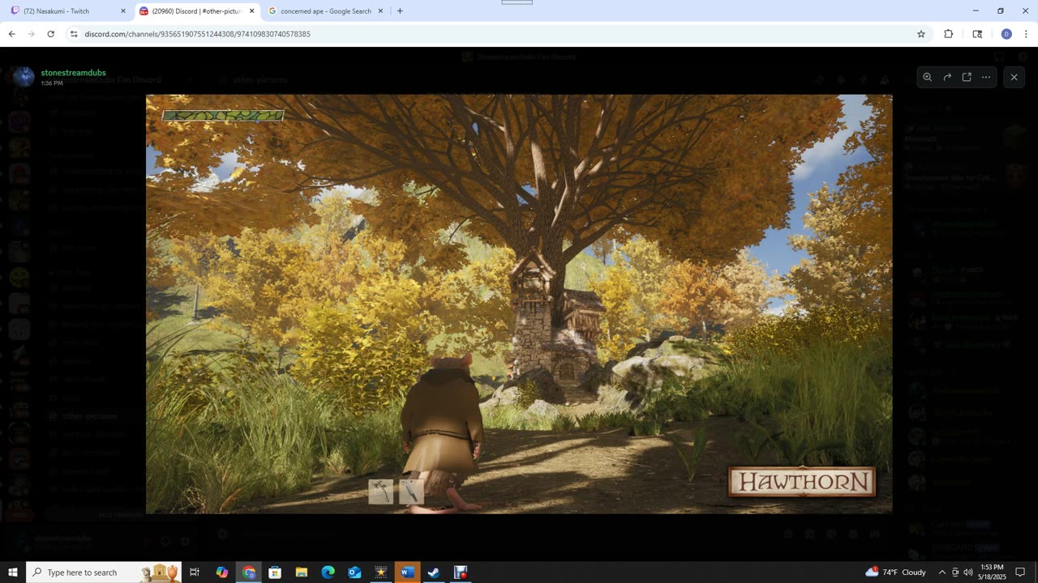
Task: Click the taskbar search box
Action: (x=103, y=572)
